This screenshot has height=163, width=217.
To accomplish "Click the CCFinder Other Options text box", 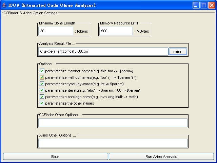I will [x=113, y=123].
